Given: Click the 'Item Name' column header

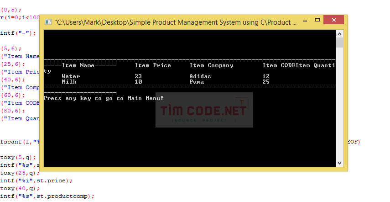Looking at the screenshot, I should point(78,65).
